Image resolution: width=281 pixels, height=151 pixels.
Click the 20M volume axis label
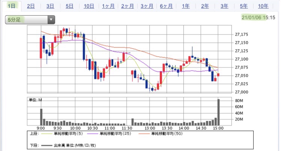[239, 119]
